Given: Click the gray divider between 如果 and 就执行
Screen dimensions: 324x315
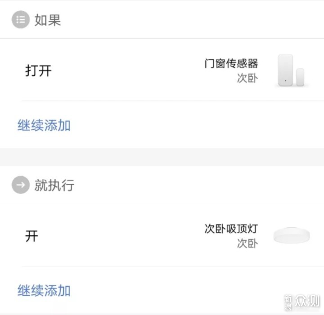Looking at the screenshot, I should point(162,157).
